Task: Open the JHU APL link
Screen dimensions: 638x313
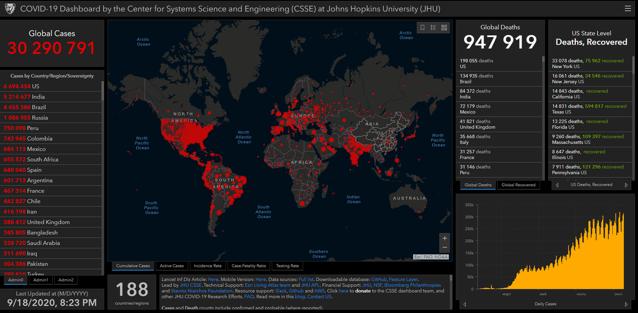Action: (x=312, y=285)
